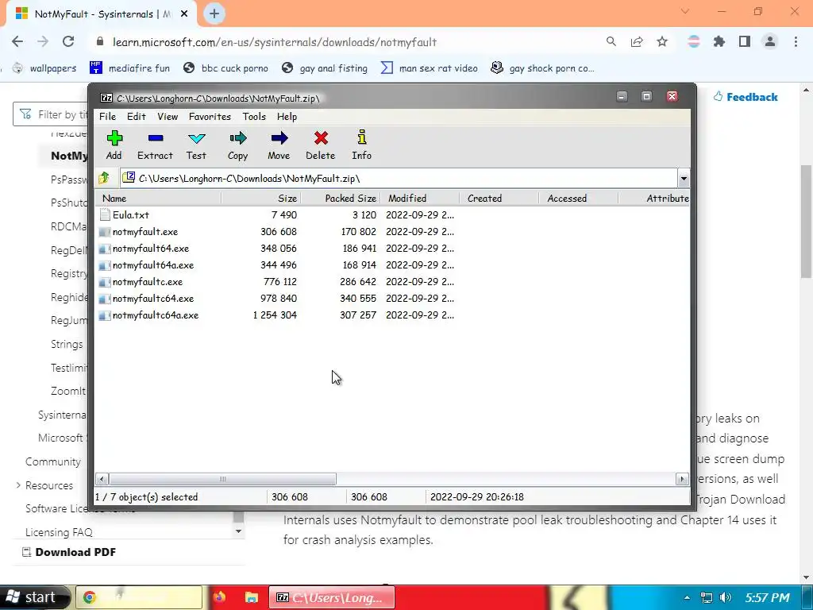Image resolution: width=813 pixels, height=610 pixels.
Task: Open the Edit menu in 7-Zip
Action: coord(137,117)
